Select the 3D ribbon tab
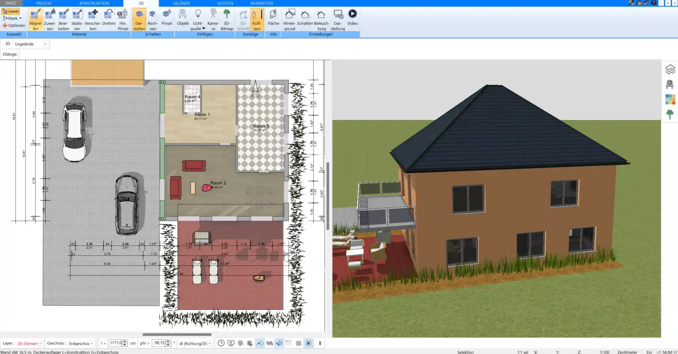 141,3
